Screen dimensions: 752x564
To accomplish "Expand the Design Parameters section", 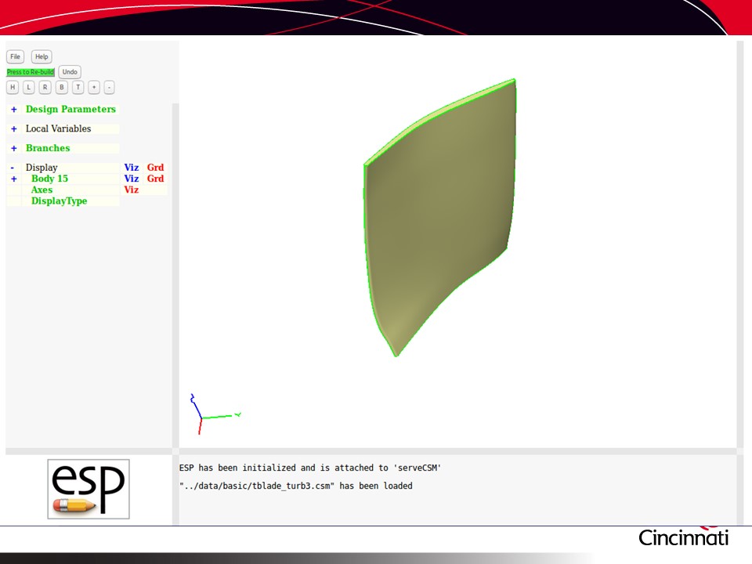I will (13, 110).
